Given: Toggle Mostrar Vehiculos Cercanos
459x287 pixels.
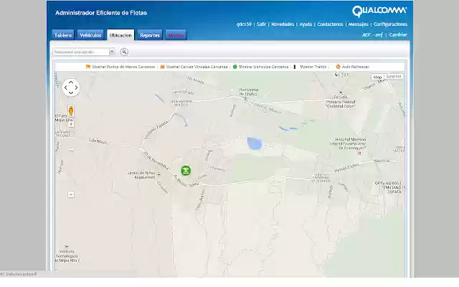Looking at the screenshot, I should tap(263, 67).
